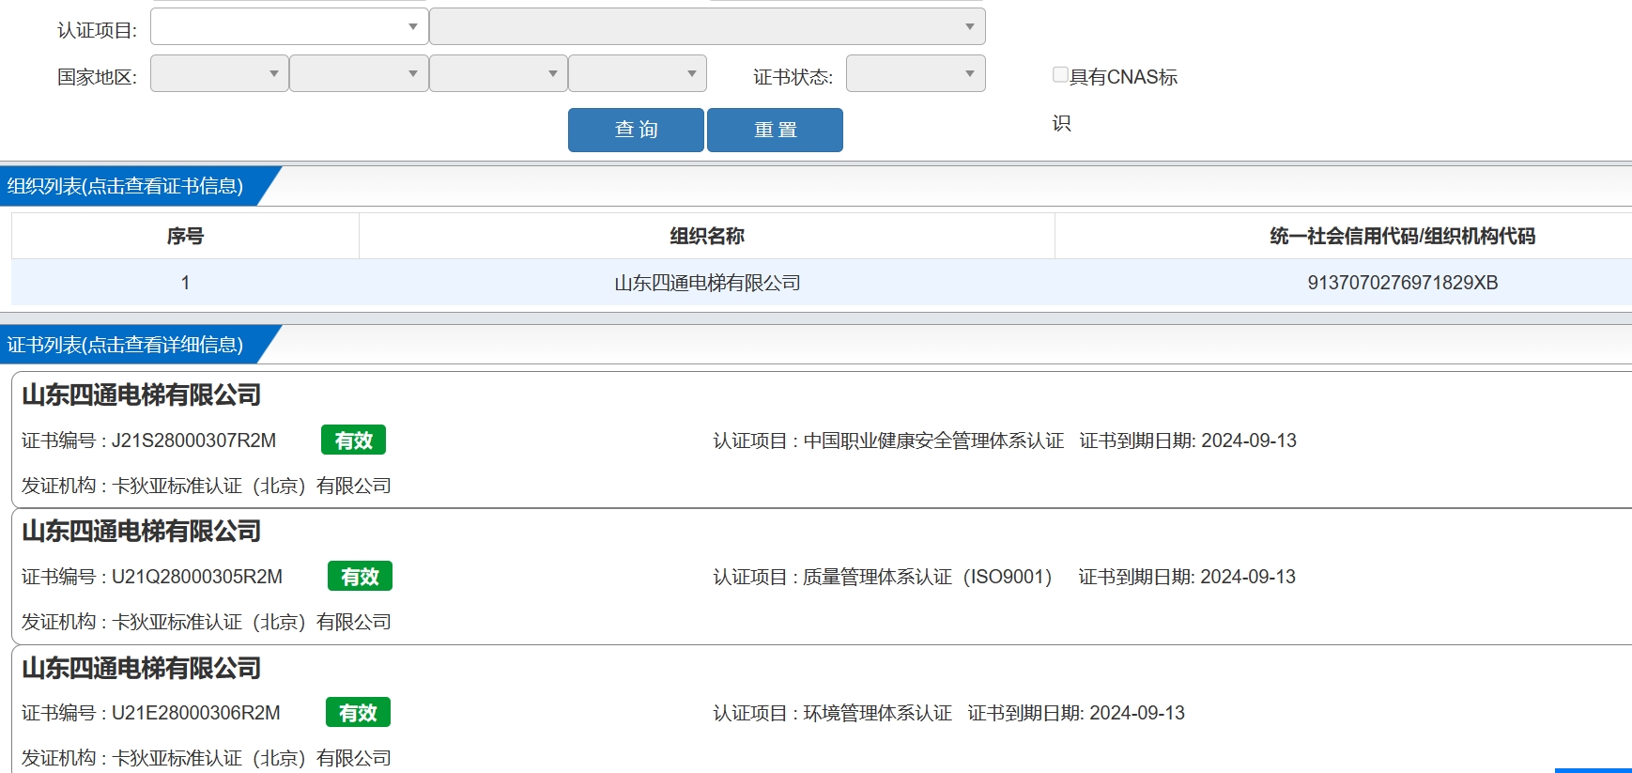Click organization row 山东四通电梯有限公司 in table
The image size is (1632, 773).
click(707, 283)
